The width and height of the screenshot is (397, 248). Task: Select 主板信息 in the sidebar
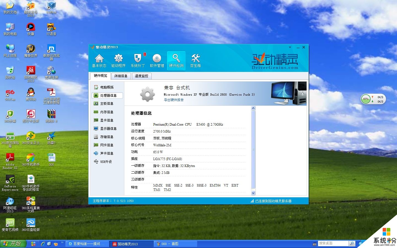107,104
